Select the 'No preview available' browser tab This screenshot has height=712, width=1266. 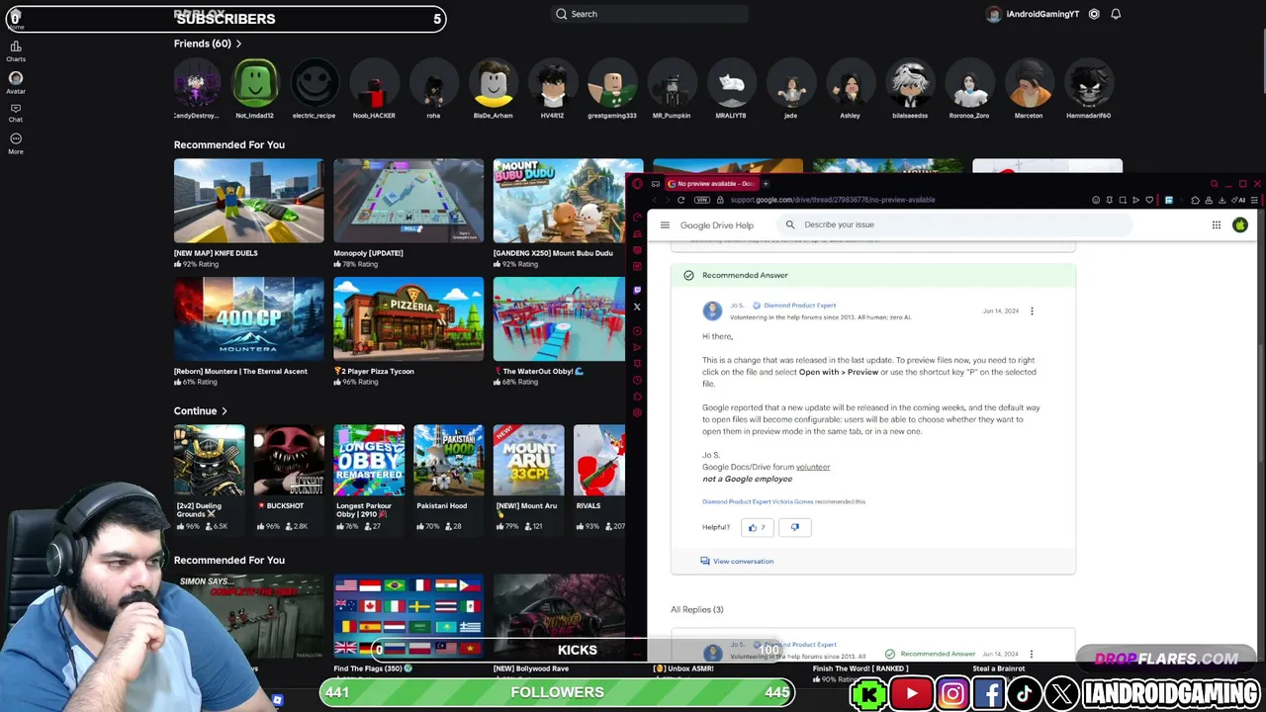coord(711,184)
